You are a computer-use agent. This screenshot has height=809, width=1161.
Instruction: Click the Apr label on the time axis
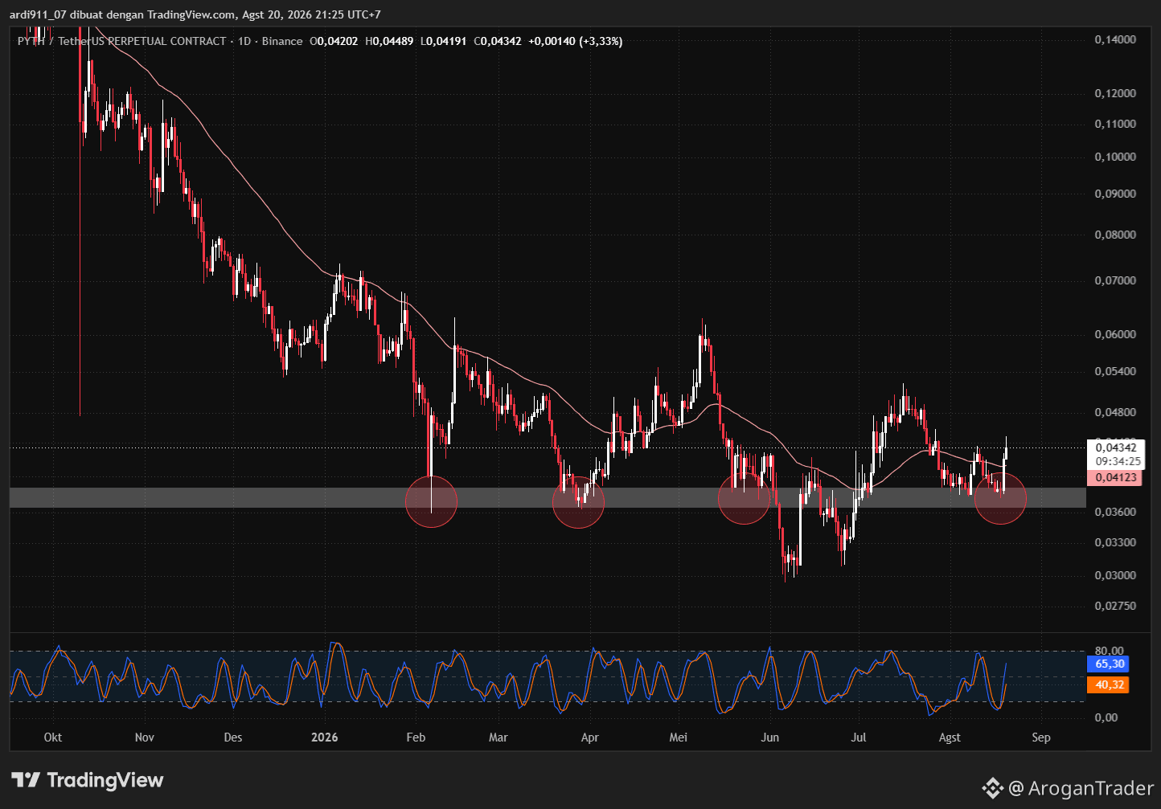point(589,737)
